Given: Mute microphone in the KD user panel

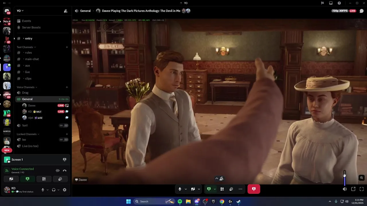Looking at the screenshot, I should (43, 190).
